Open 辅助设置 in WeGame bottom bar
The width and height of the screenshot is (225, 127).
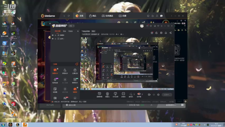point(71,105)
